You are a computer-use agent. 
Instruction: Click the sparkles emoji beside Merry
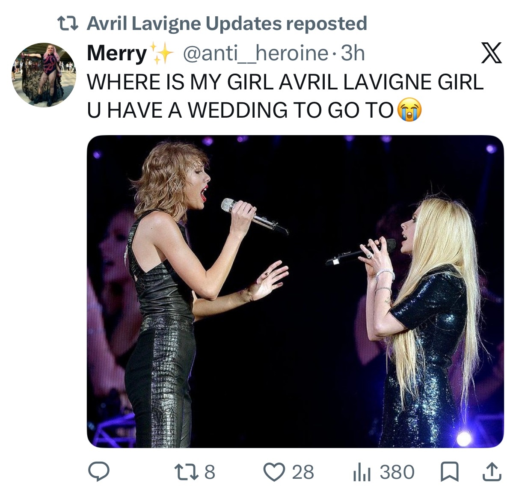click(160, 53)
